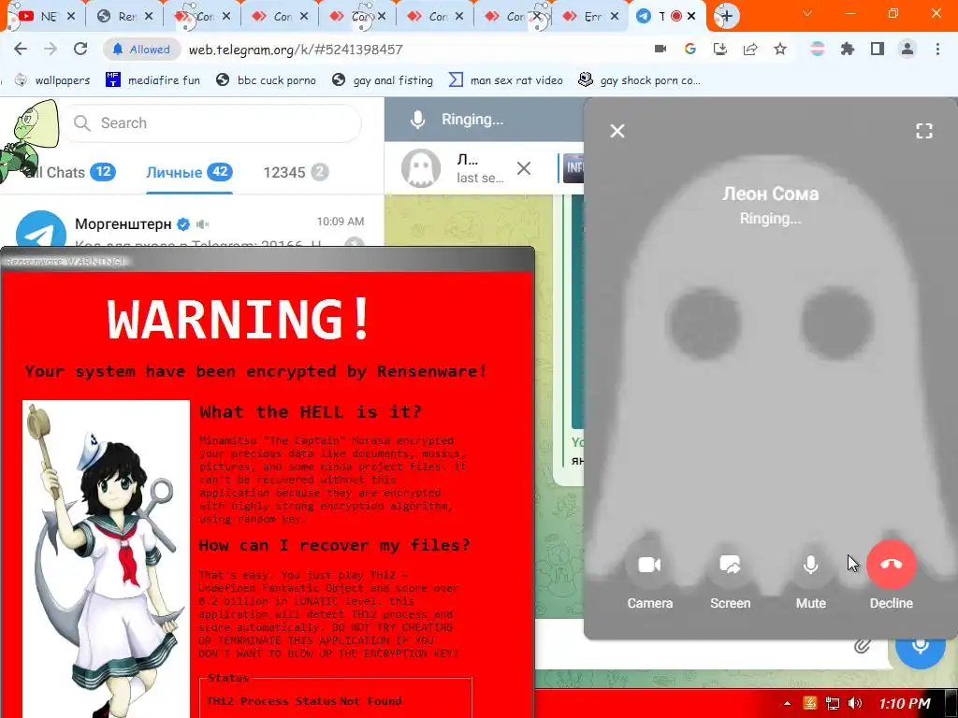Open the Моргенштерн chat
The width and height of the screenshot is (958, 718).
tap(192, 227)
